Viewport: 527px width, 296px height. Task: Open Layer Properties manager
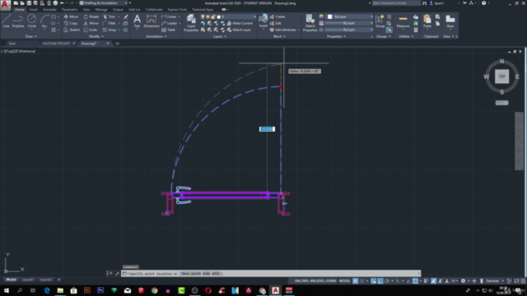click(x=191, y=23)
